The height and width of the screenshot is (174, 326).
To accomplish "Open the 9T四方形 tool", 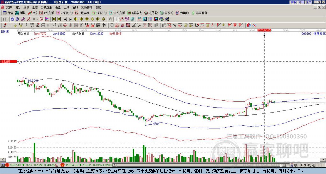I will (117, 13).
